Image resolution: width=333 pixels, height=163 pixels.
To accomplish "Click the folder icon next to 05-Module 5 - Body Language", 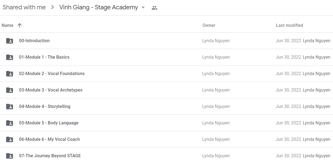I will tap(10, 123).
